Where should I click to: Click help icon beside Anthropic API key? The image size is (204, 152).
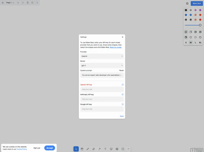coord(122,94)
